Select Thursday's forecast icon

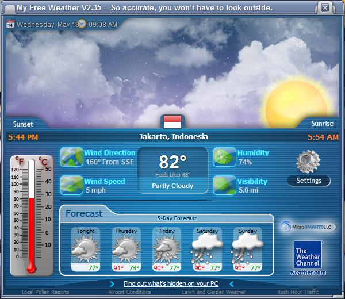pos(125,248)
